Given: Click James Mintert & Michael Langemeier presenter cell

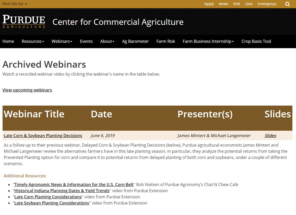Looking at the screenshot, I should [x=214, y=136].
